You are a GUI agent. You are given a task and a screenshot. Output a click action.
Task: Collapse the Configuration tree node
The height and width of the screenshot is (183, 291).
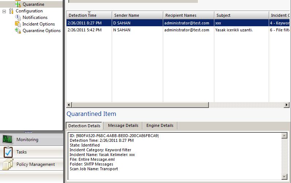point(4,11)
